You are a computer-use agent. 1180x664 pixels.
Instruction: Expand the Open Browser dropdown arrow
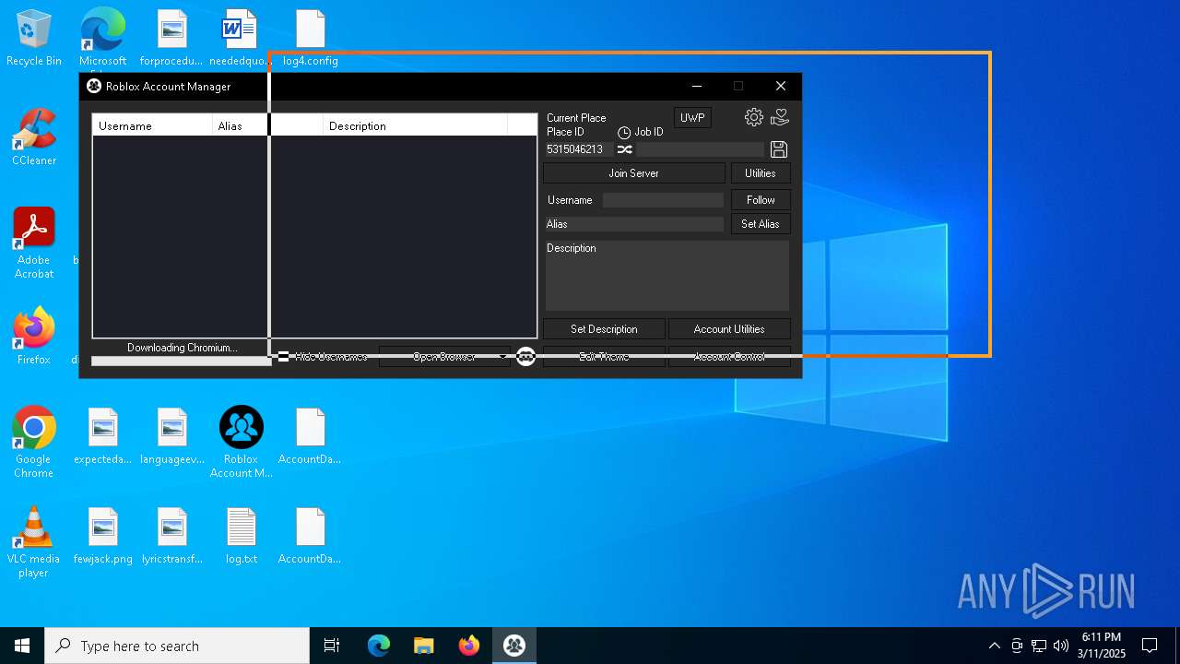tap(502, 357)
